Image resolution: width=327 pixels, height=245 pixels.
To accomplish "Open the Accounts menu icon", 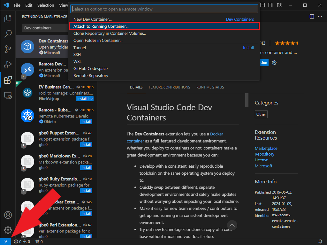I will click(8, 215).
